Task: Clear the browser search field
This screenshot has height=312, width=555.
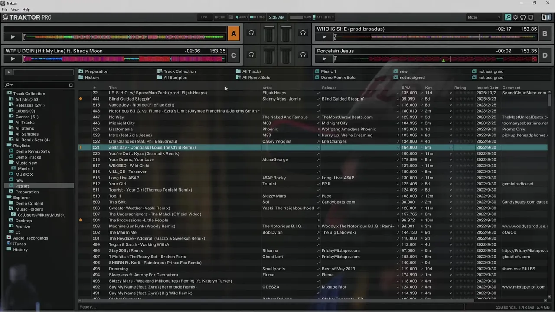Action: pyautogui.click(x=71, y=85)
